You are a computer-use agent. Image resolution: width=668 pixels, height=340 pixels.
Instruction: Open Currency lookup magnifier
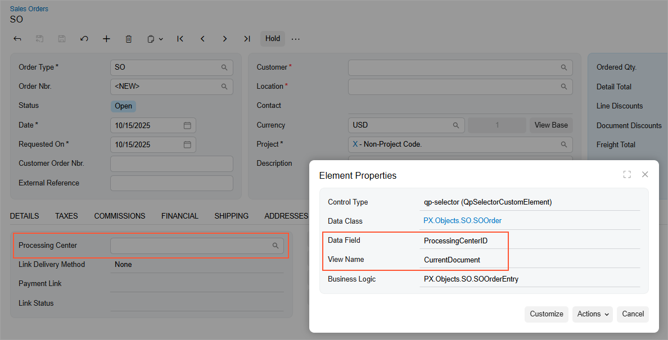click(456, 125)
